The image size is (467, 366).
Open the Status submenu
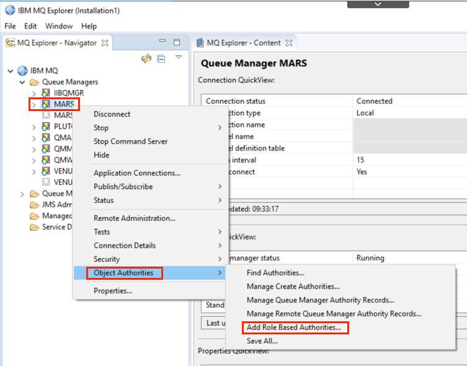click(151, 200)
